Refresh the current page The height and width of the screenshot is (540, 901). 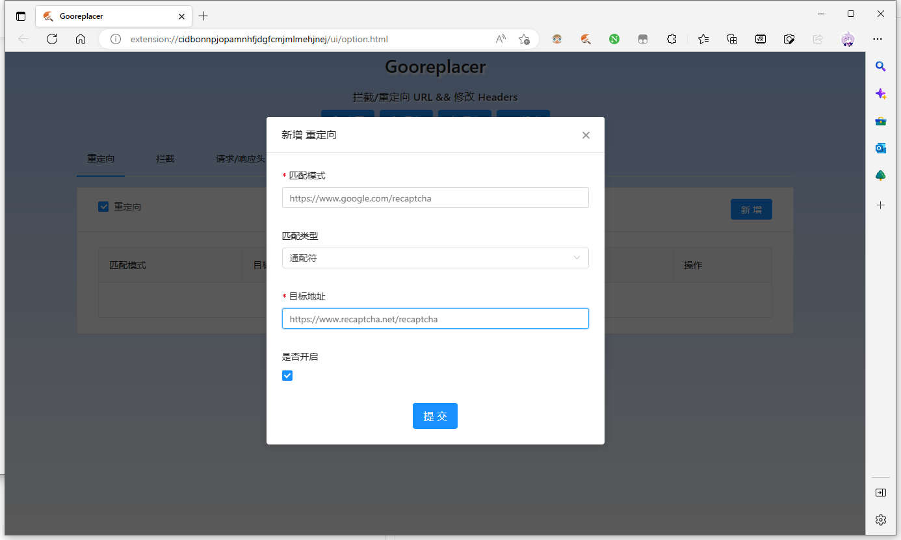[52, 39]
